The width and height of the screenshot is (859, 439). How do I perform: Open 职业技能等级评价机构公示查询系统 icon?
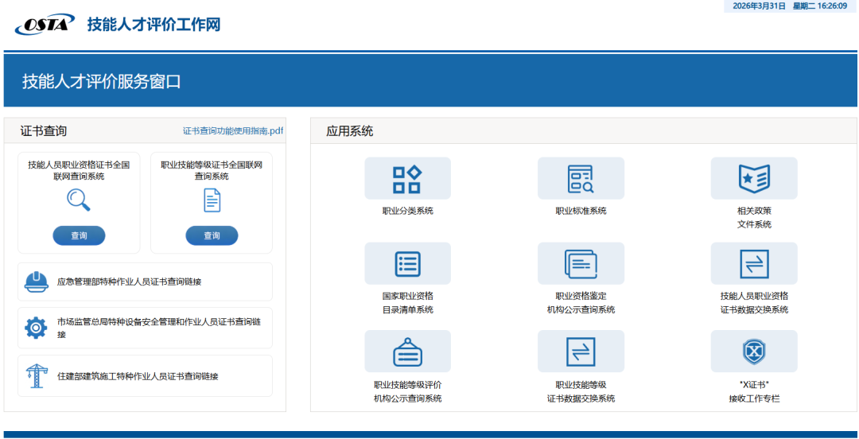pyautogui.click(x=407, y=352)
